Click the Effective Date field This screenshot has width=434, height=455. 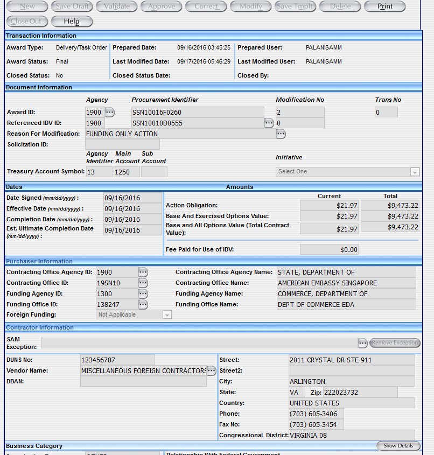tap(132, 208)
